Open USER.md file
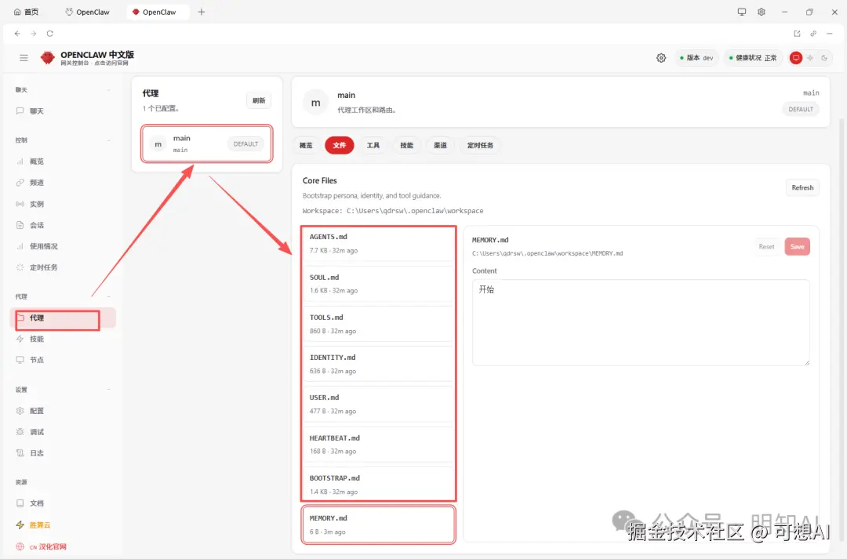 point(379,404)
